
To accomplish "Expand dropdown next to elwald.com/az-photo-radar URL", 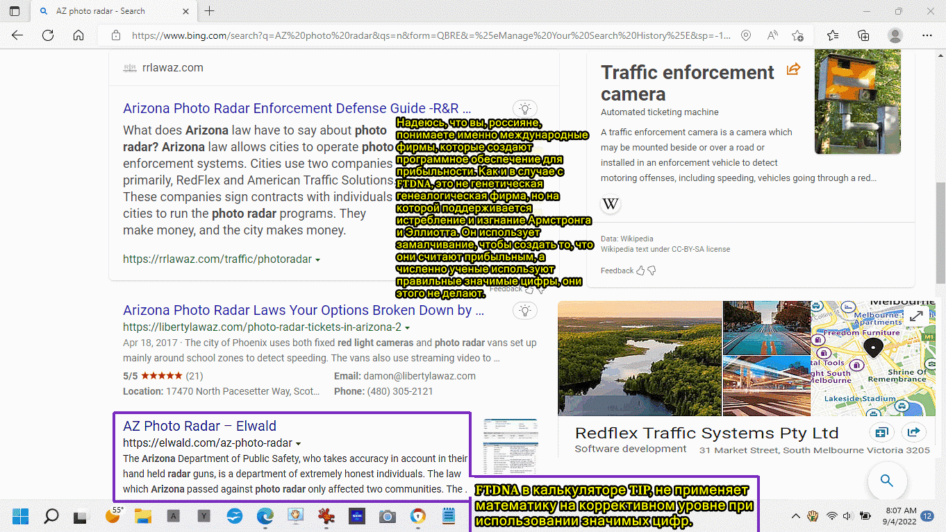I will pos(298,443).
